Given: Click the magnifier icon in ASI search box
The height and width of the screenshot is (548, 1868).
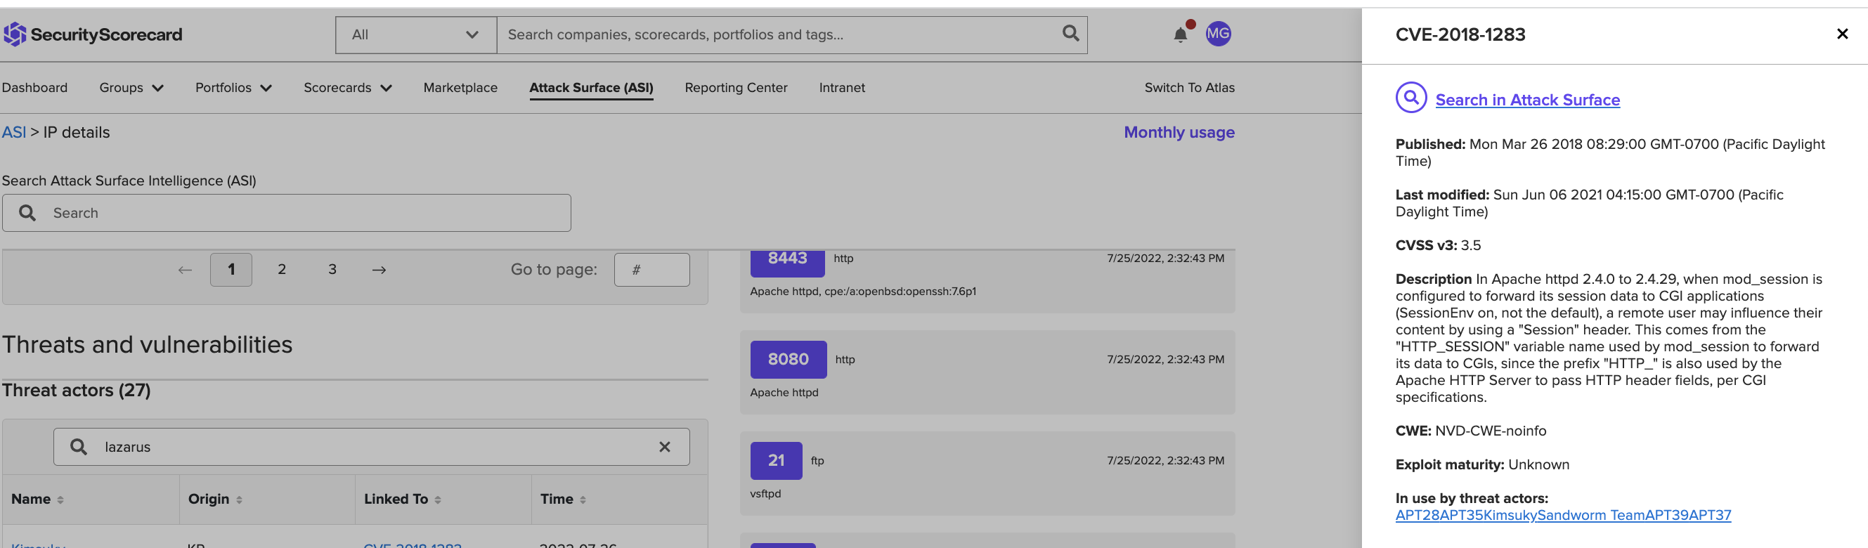Looking at the screenshot, I should pyautogui.click(x=27, y=212).
